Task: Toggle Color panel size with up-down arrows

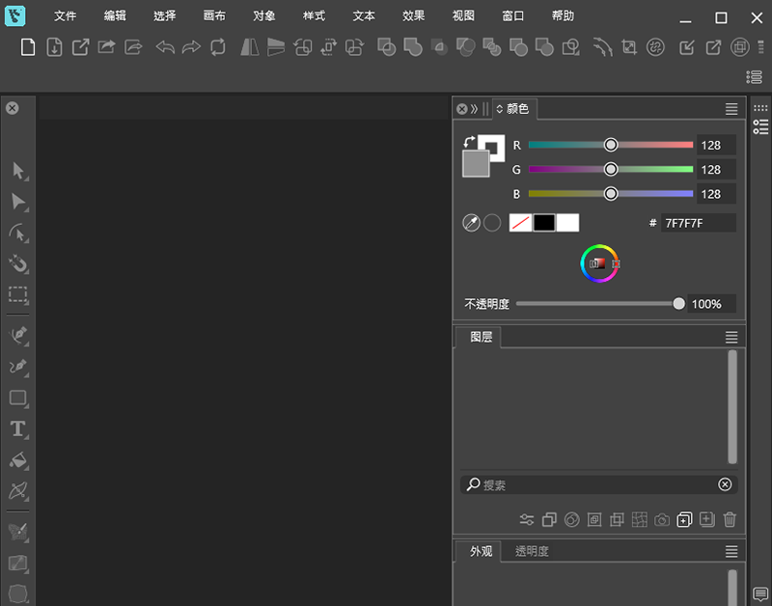Action: [499, 109]
